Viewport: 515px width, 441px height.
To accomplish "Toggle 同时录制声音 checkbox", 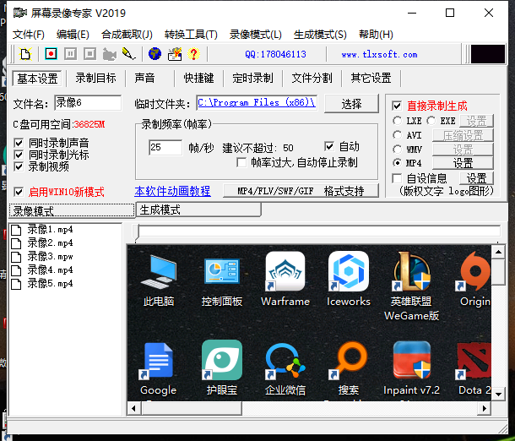I will pos(19,143).
